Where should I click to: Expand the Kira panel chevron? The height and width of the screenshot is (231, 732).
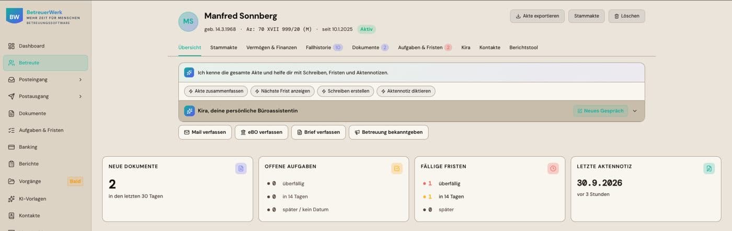pos(635,111)
